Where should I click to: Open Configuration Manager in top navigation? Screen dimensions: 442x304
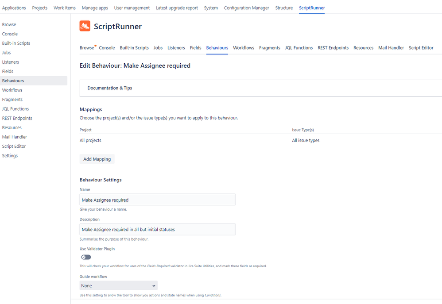click(x=246, y=8)
